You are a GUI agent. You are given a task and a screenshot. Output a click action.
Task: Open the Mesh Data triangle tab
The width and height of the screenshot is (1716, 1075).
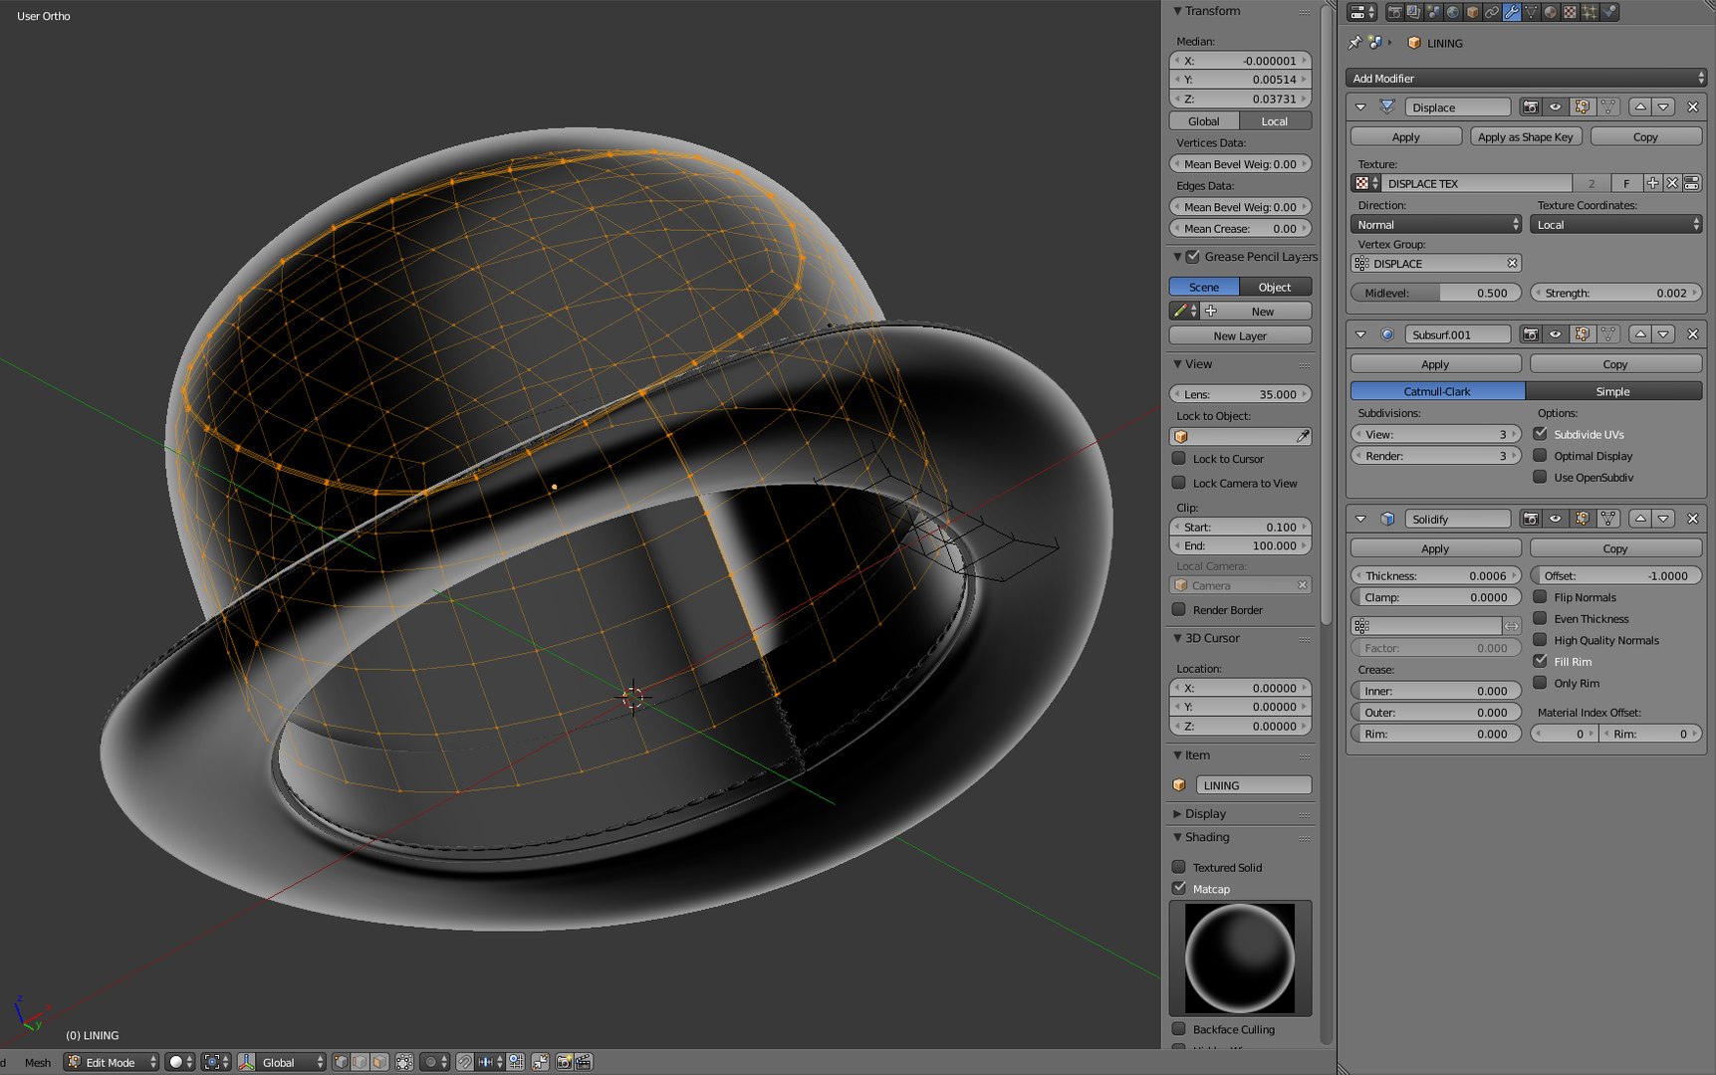1531,12
